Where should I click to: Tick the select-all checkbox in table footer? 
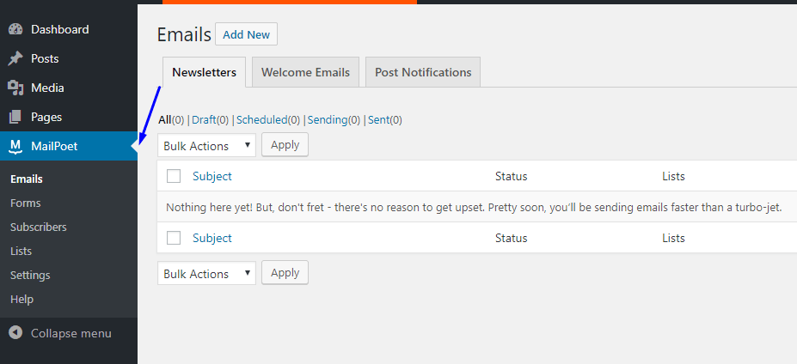click(x=174, y=238)
